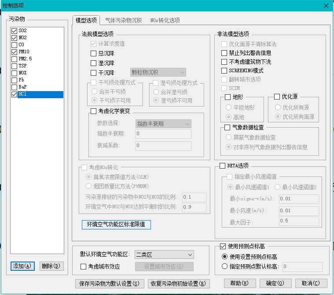This screenshot has width=334, height=295.
Task: Open the NOx转化选项 tab
Action: tap(165, 20)
